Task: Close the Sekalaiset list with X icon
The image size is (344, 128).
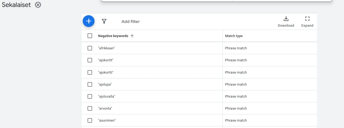Action: [38, 5]
